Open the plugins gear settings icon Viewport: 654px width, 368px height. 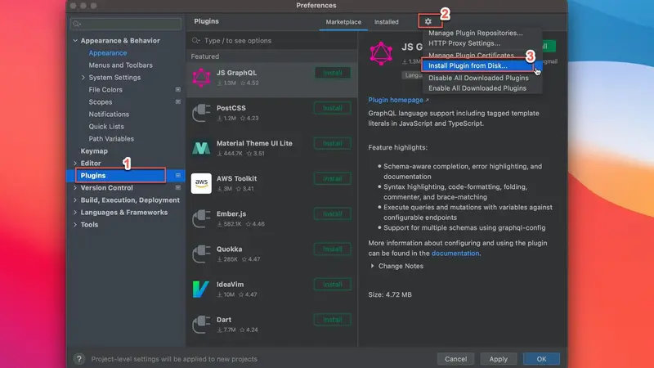click(x=428, y=21)
